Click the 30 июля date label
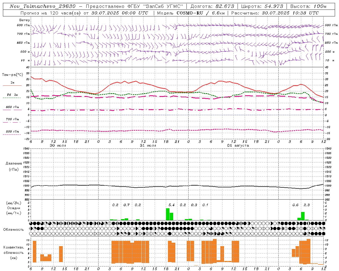339x271 pixels. (x=58, y=146)
